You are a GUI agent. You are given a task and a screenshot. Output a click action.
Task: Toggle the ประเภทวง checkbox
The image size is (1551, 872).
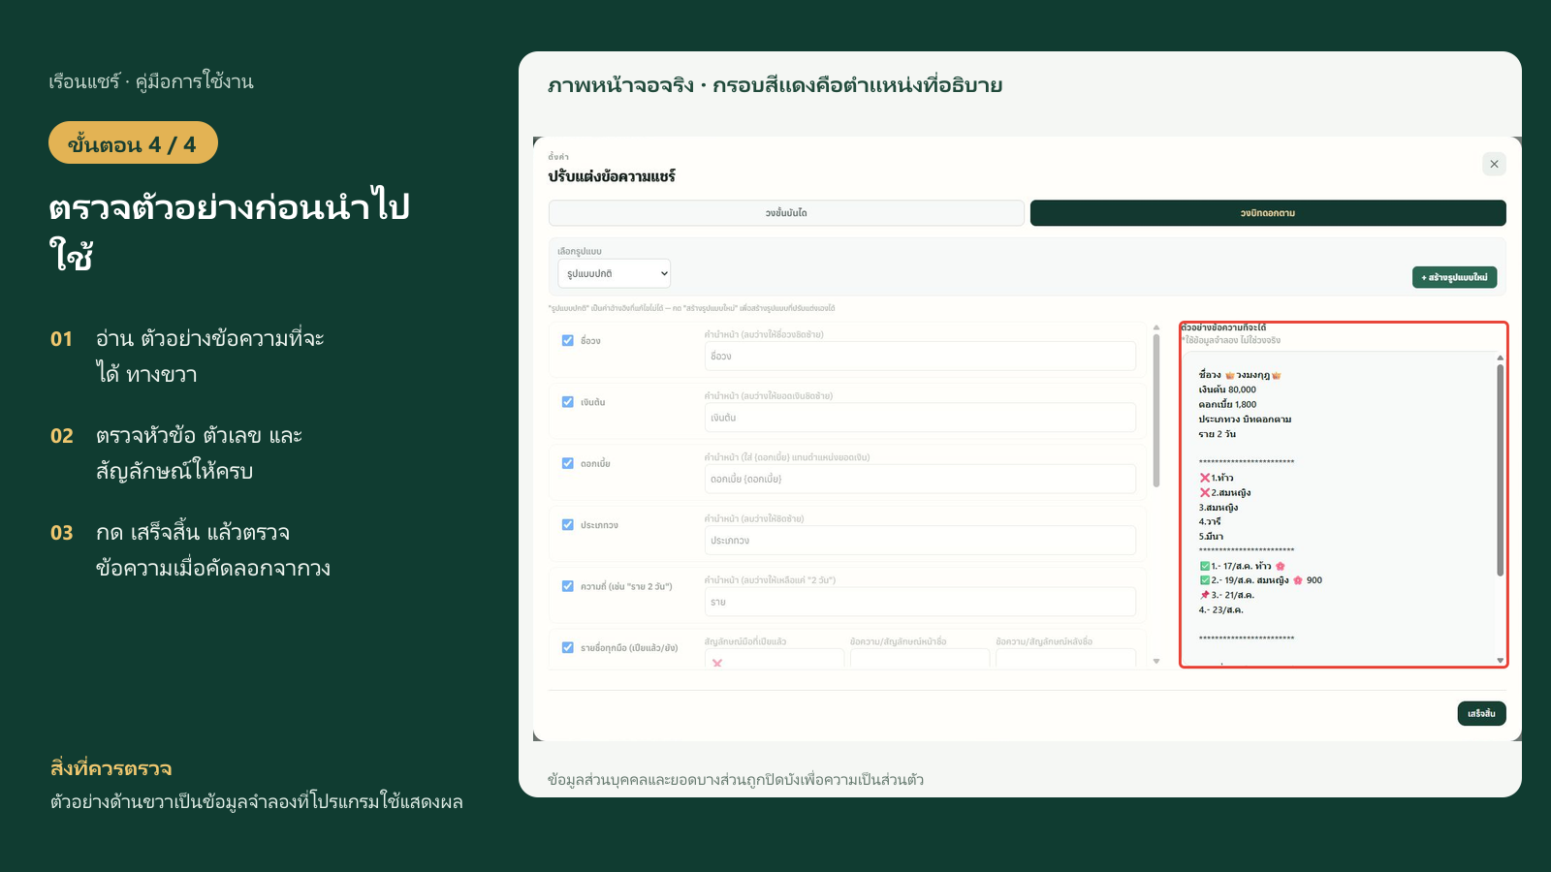pos(568,524)
